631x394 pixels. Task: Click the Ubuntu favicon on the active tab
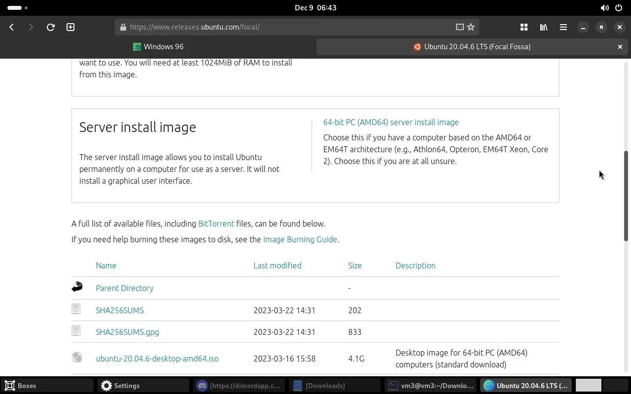[418, 47]
